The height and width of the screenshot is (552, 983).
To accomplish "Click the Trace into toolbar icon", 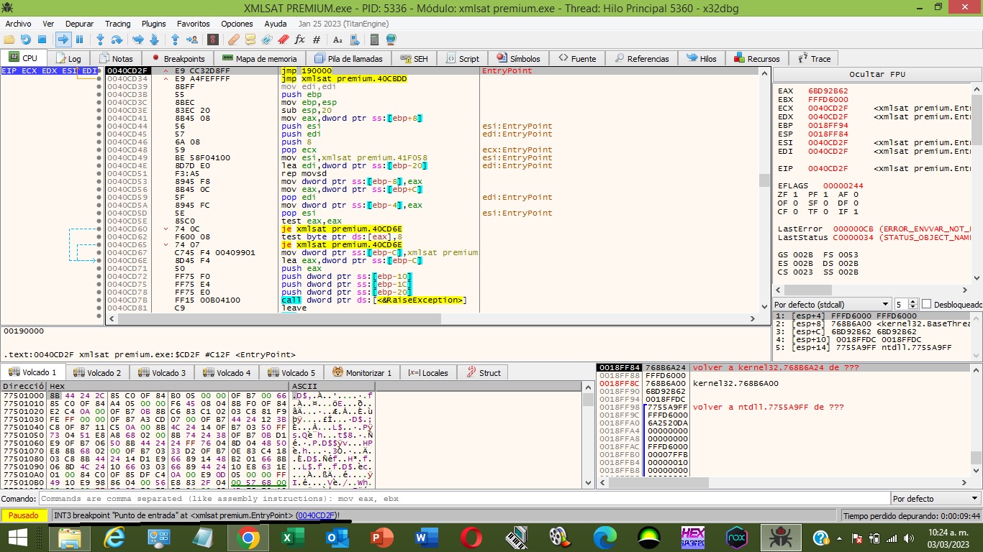I will (x=137, y=40).
